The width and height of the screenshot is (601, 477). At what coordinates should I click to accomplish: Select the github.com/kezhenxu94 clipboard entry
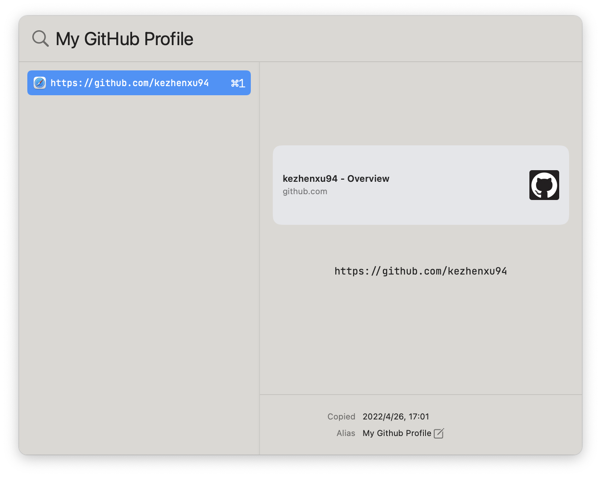(139, 83)
